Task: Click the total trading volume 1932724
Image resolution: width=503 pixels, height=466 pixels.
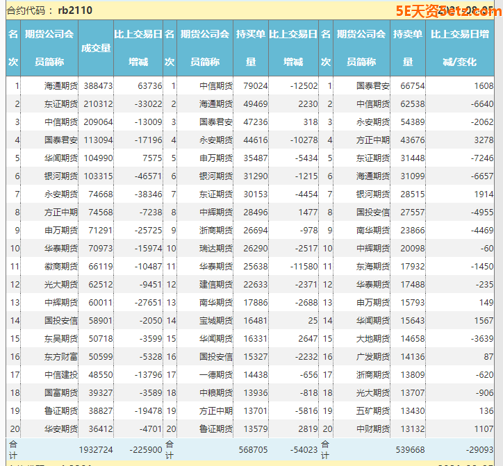Action: coord(95,450)
